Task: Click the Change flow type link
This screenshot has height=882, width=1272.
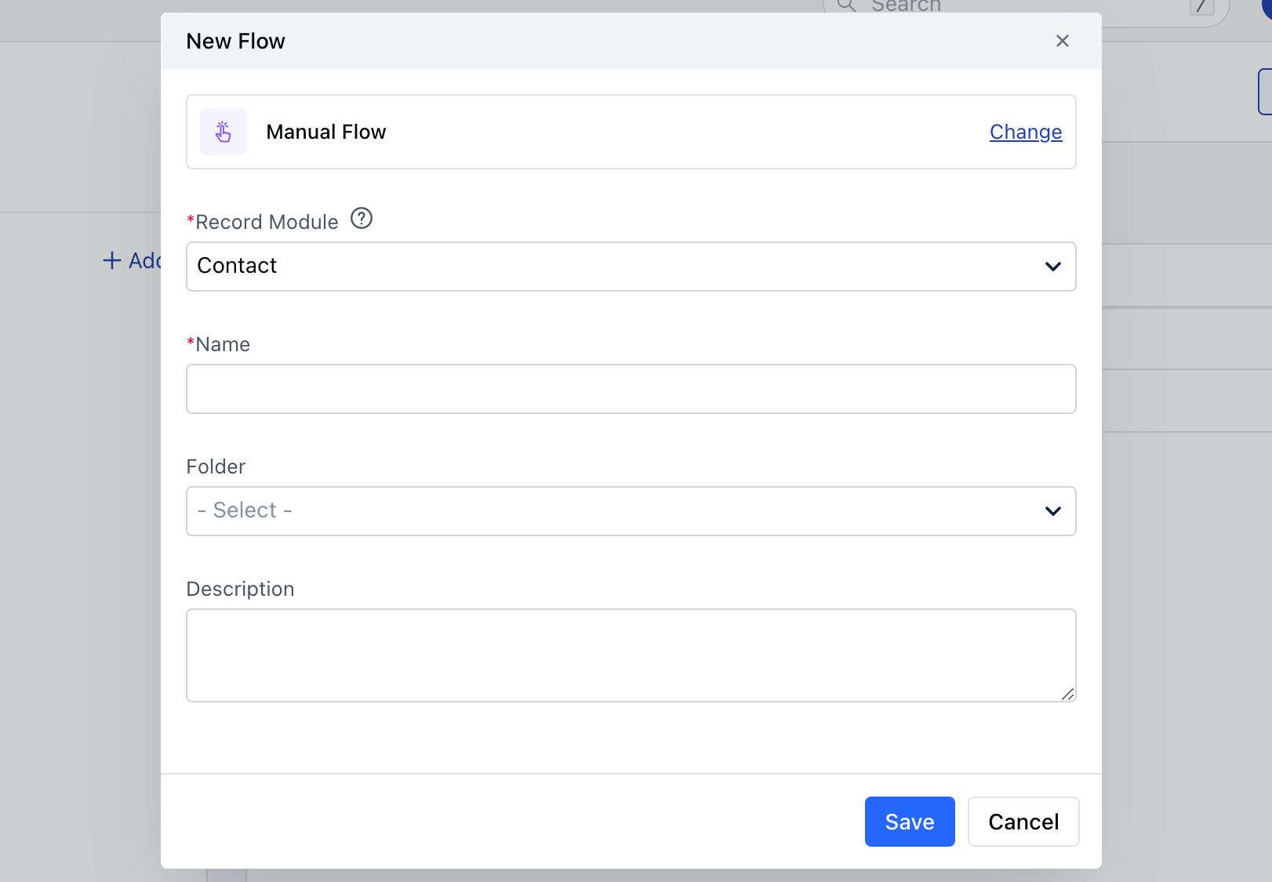Action: tap(1026, 132)
